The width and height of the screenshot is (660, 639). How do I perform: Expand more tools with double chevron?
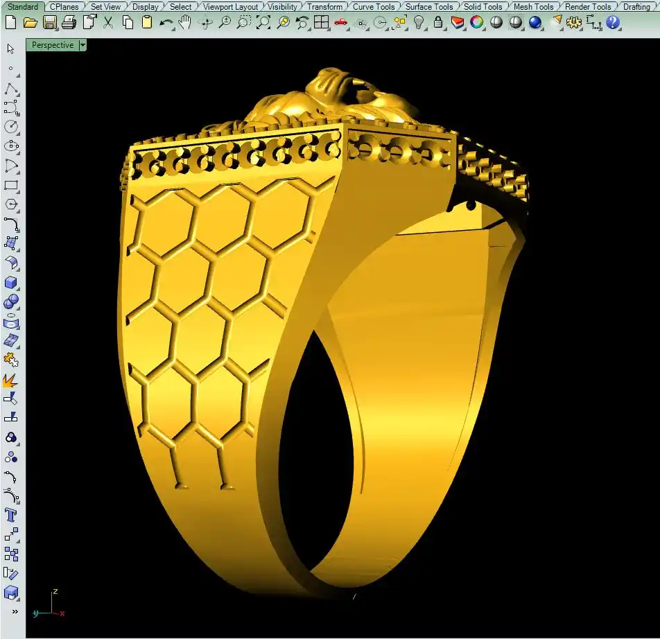tap(15, 611)
